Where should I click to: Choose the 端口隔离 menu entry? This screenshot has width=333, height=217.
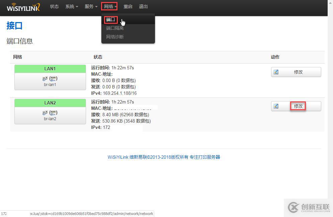point(115,28)
